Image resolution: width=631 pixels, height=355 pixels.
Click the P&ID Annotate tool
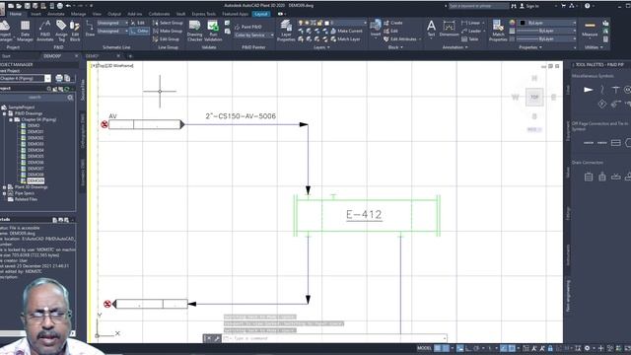click(44, 31)
